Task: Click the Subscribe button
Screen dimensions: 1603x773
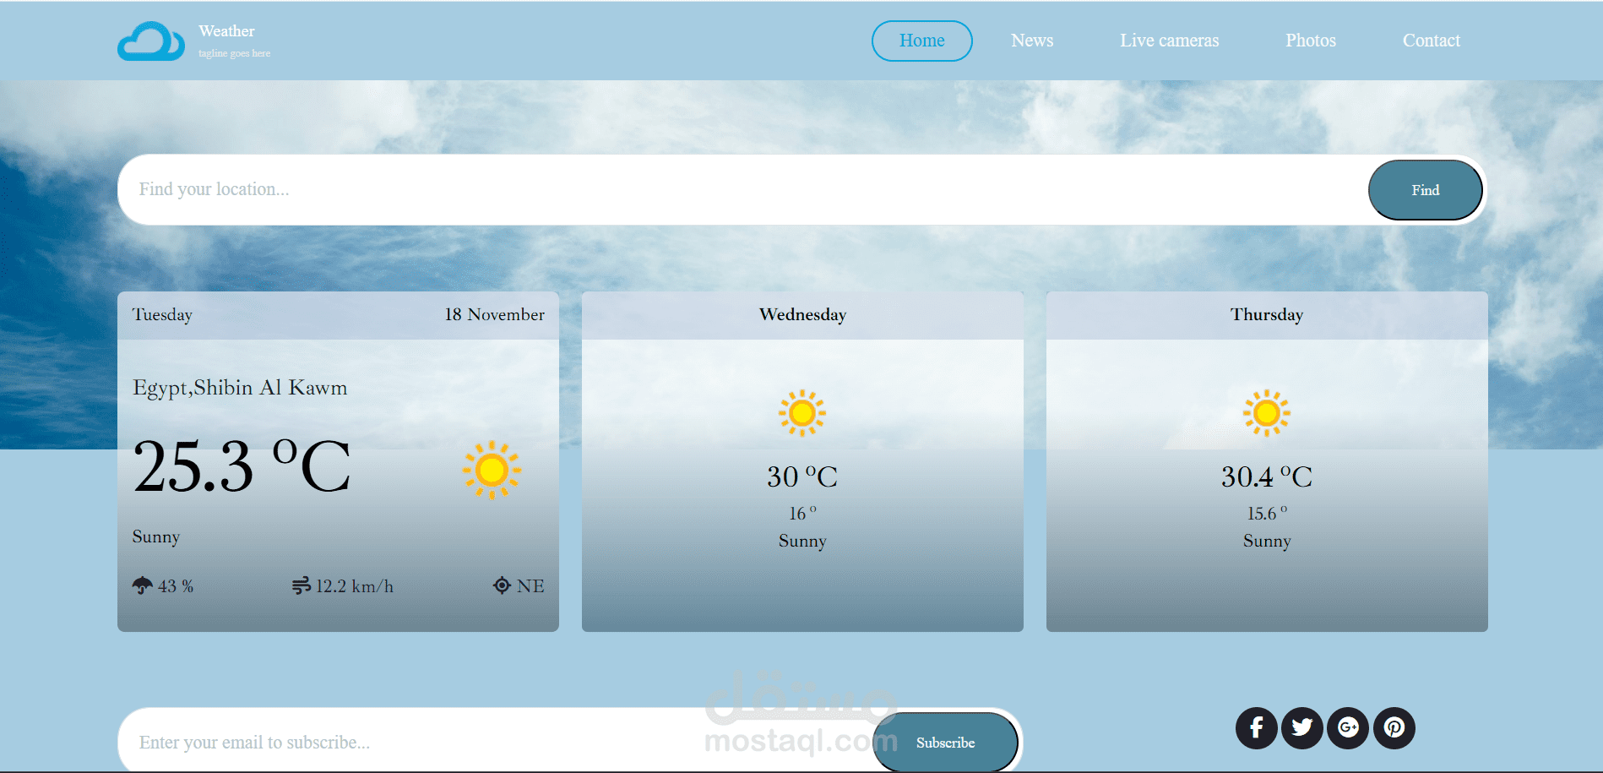Action: 945,742
